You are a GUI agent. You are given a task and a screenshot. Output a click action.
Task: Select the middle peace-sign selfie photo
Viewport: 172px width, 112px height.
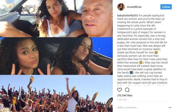(x=56, y=56)
